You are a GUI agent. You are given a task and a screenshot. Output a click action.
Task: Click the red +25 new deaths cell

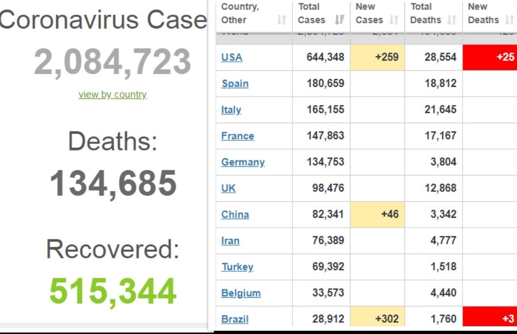[x=490, y=57]
